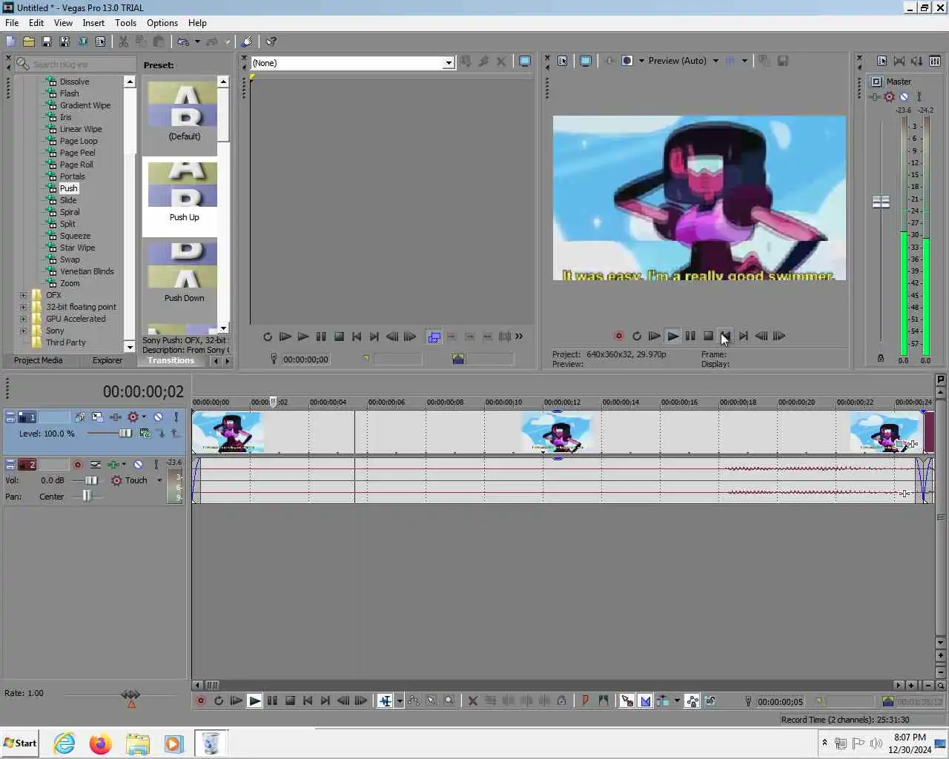Click the Vol slider on audio track 2
The image size is (949, 759).
90,480
